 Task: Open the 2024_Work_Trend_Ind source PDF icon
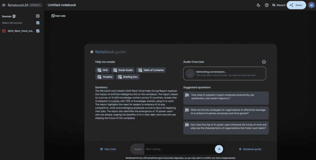[4, 31]
